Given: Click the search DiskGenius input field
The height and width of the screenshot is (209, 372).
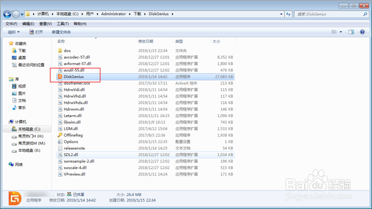Looking at the screenshot, I should [x=328, y=14].
